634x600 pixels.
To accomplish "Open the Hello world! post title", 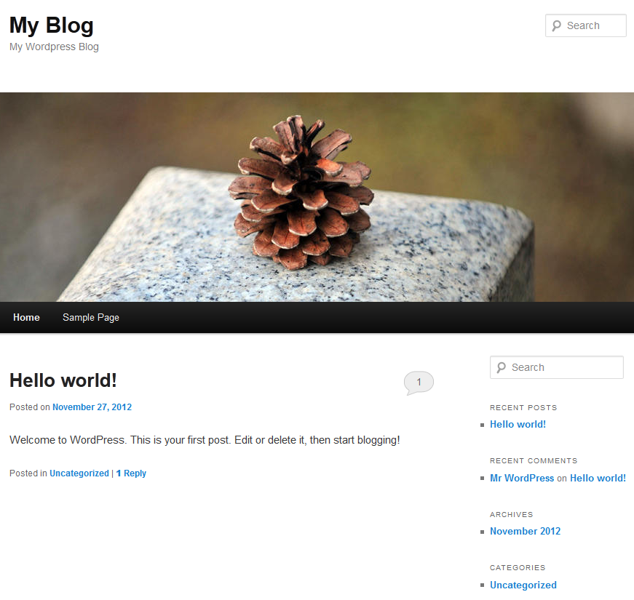I will [x=63, y=380].
